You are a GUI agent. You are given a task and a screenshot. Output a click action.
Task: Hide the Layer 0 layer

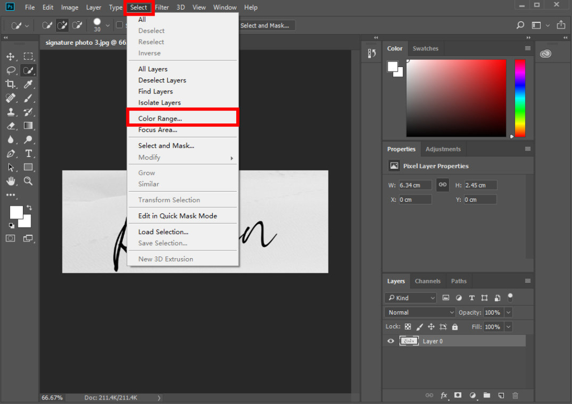(390, 341)
